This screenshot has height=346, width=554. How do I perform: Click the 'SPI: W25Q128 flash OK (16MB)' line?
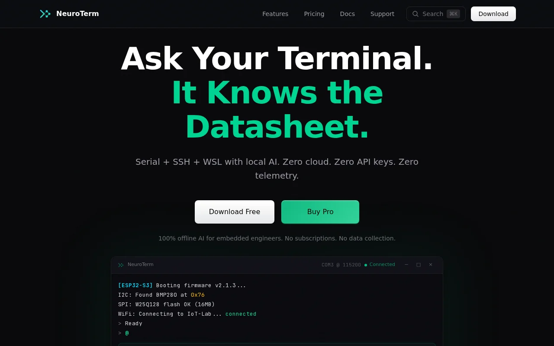pos(167,304)
